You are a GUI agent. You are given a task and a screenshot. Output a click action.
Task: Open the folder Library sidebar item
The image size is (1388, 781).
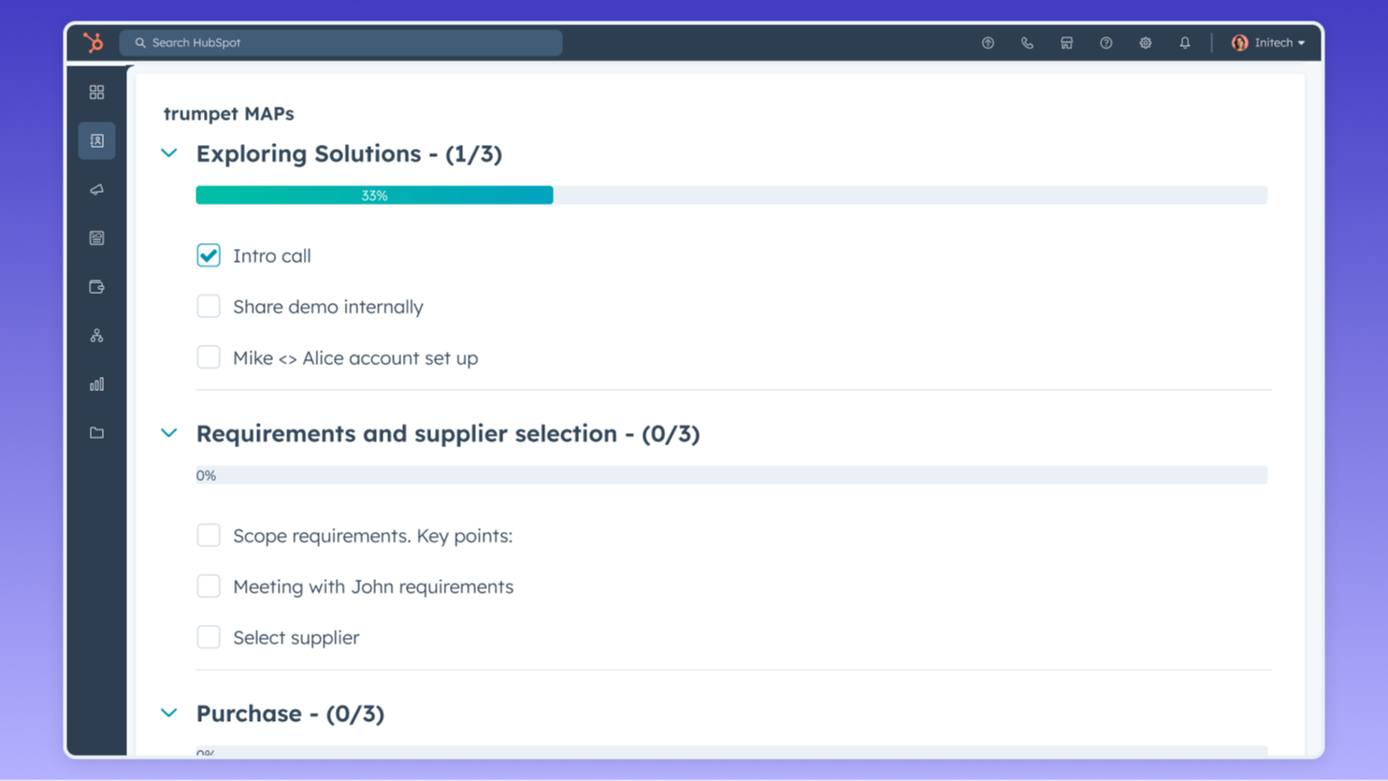pyautogui.click(x=96, y=433)
